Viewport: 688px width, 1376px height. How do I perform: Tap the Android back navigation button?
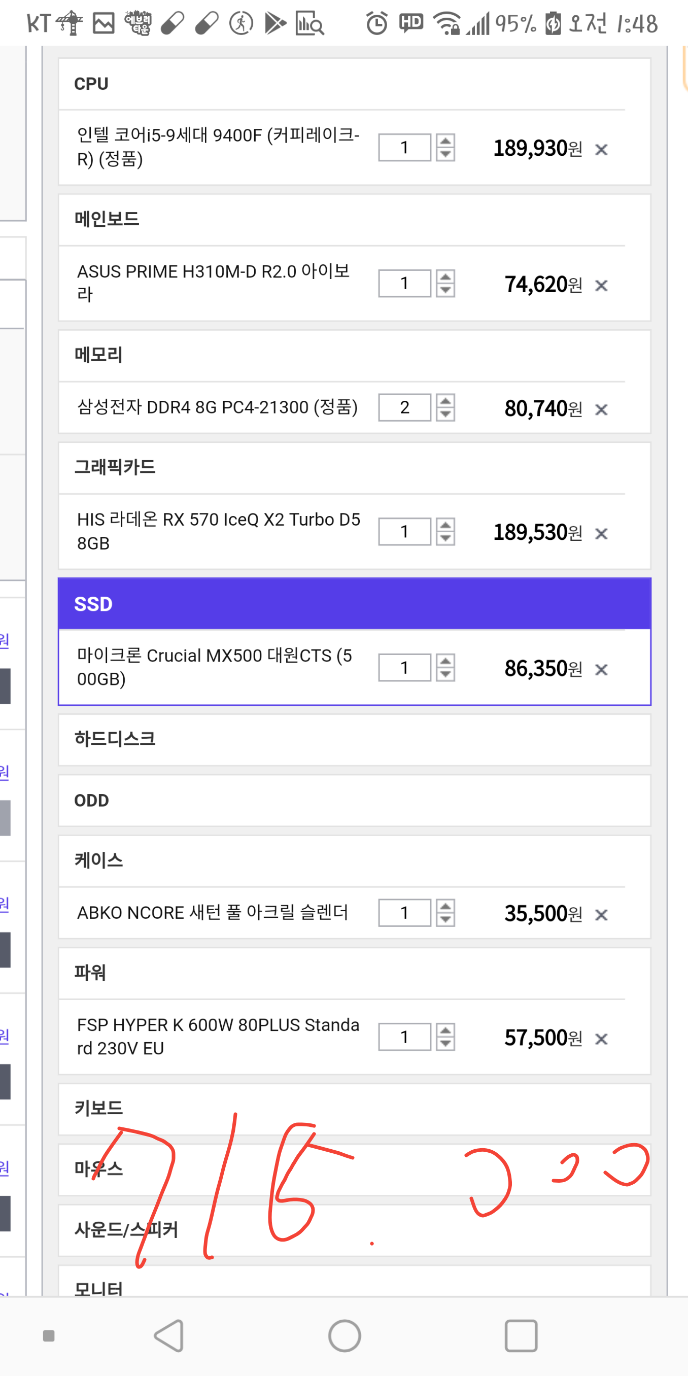169,1335
